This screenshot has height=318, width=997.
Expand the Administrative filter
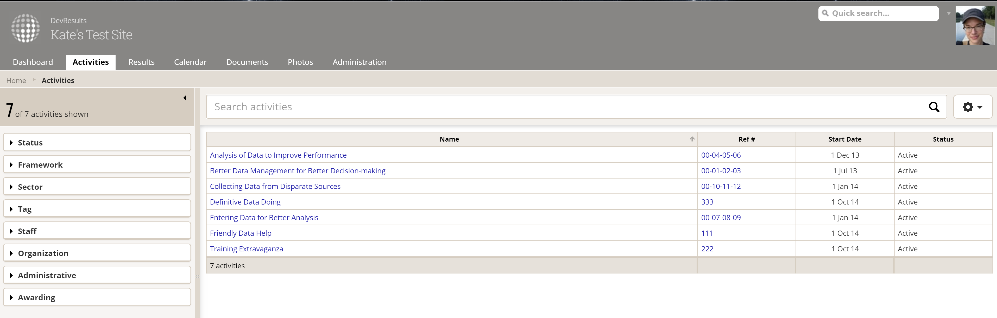[97, 275]
